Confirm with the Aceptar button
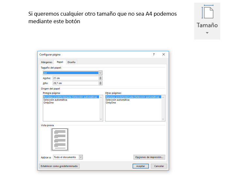Viewport: 232px width, 195px height. click(x=141, y=166)
